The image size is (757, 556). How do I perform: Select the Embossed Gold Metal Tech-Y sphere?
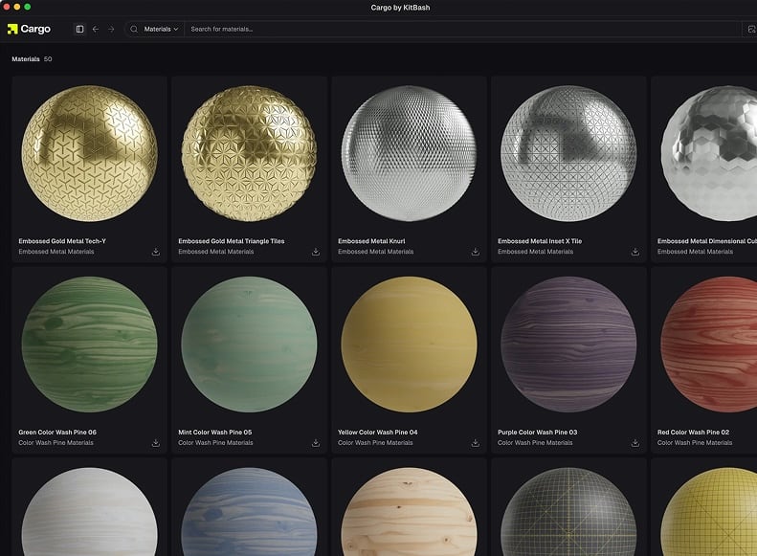[89, 153]
